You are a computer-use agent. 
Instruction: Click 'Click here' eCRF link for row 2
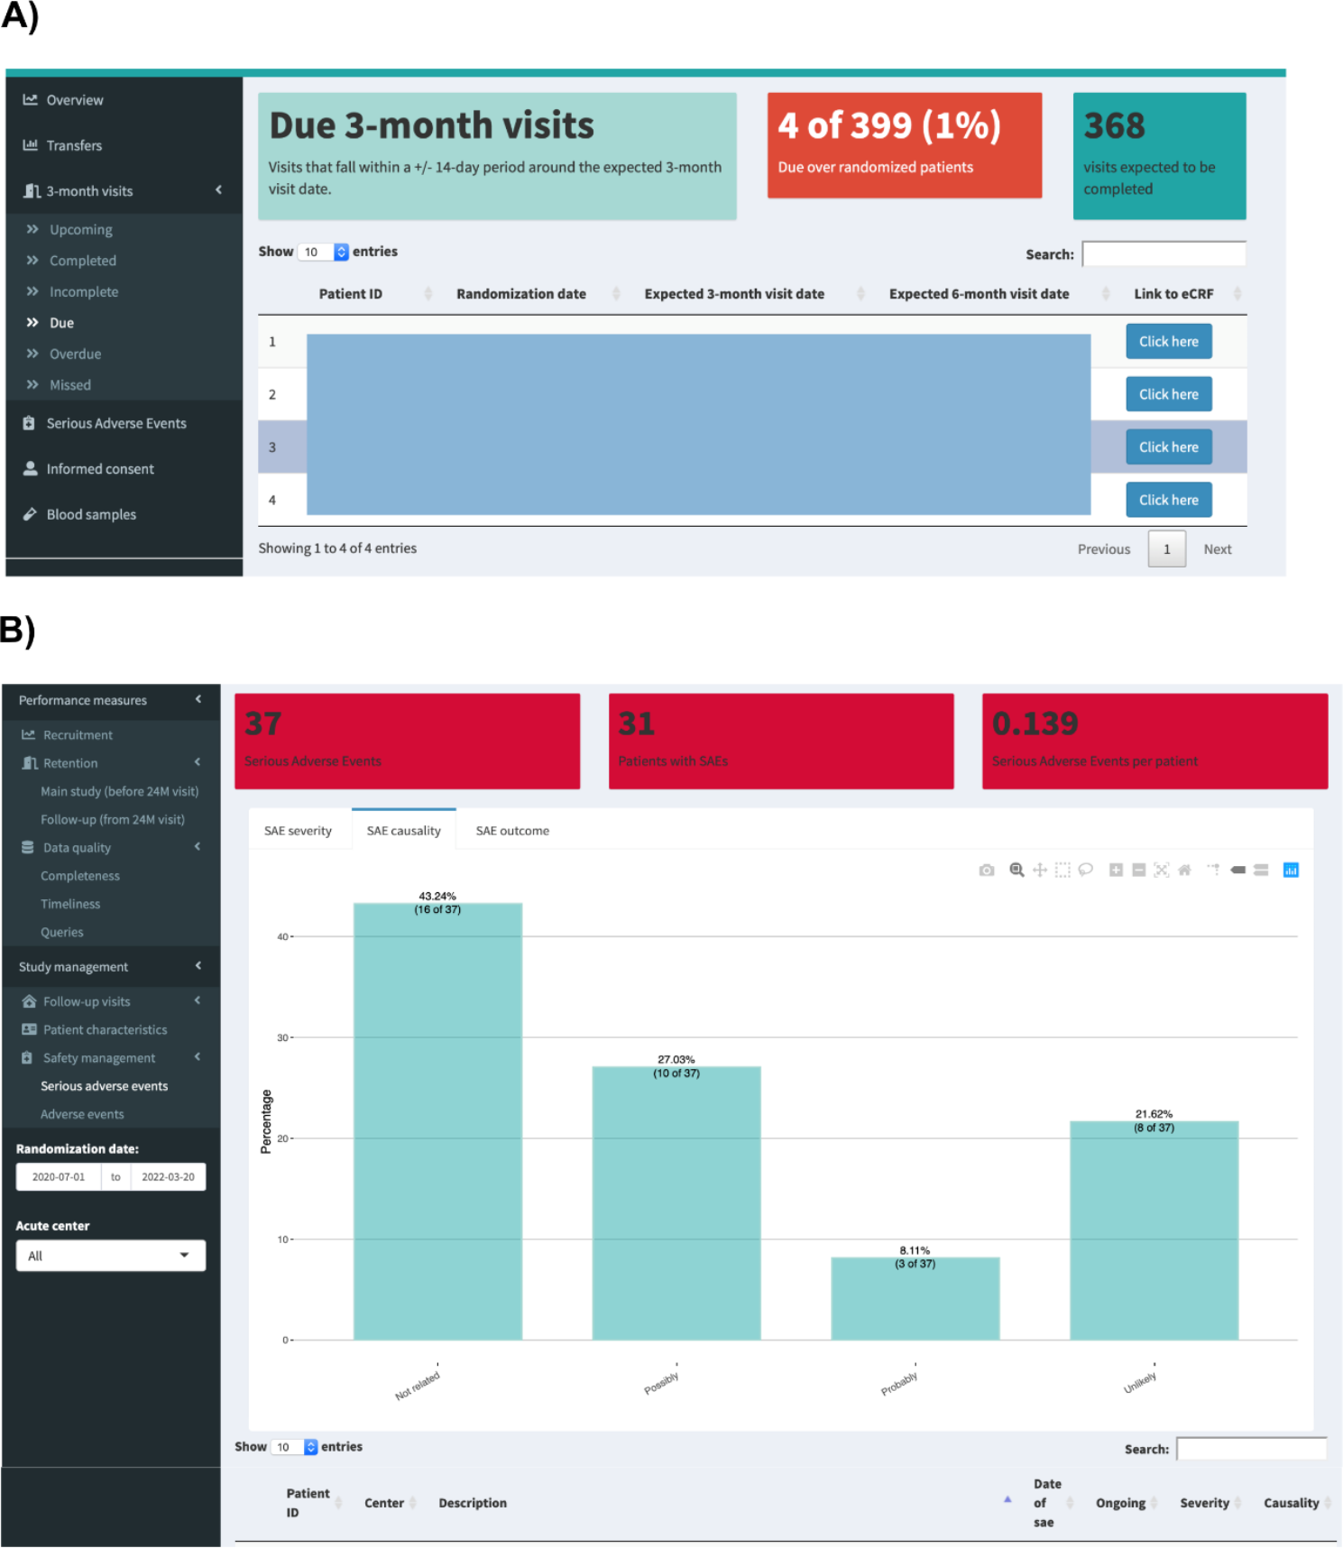tap(1169, 394)
